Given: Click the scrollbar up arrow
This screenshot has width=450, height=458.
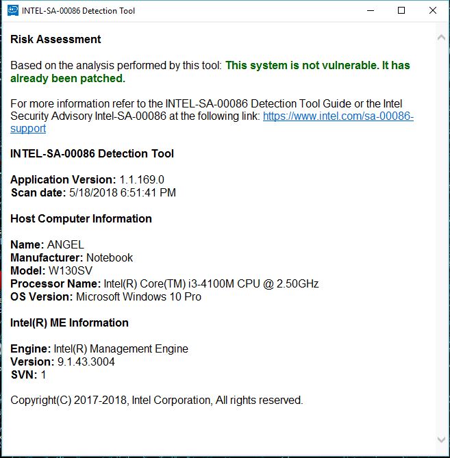Looking at the screenshot, I should tap(441, 38).
